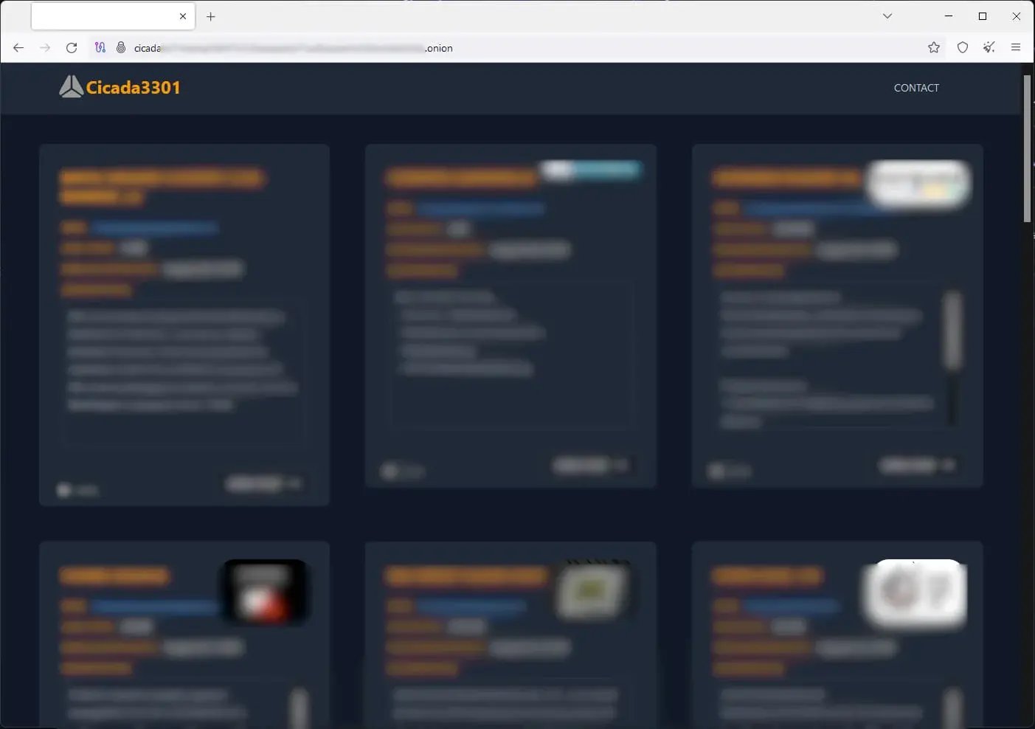This screenshot has height=729, width=1035.
Task: Bookmark this page with the star
Action: [934, 48]
